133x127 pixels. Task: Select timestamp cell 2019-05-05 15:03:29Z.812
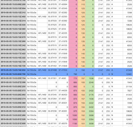13,107
